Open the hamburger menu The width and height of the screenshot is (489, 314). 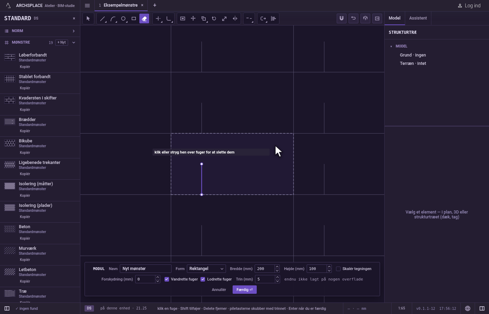pyautogui.click(x=87, y=6)
